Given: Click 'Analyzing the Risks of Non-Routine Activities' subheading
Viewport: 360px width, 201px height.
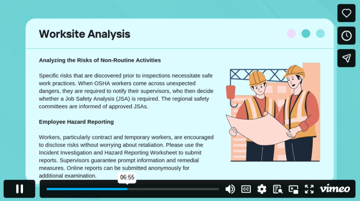Looking at the screenshot, I should click(x=100, y=60).
